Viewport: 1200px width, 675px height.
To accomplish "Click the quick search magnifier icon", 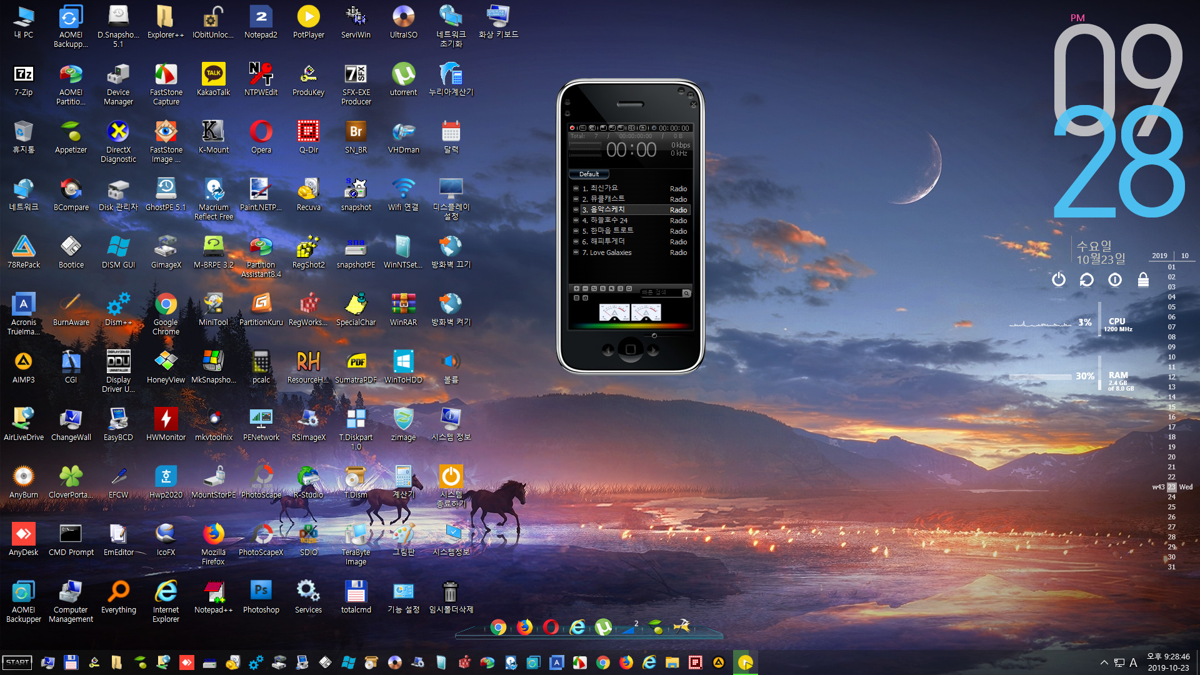I will click(x=686, y=292).
